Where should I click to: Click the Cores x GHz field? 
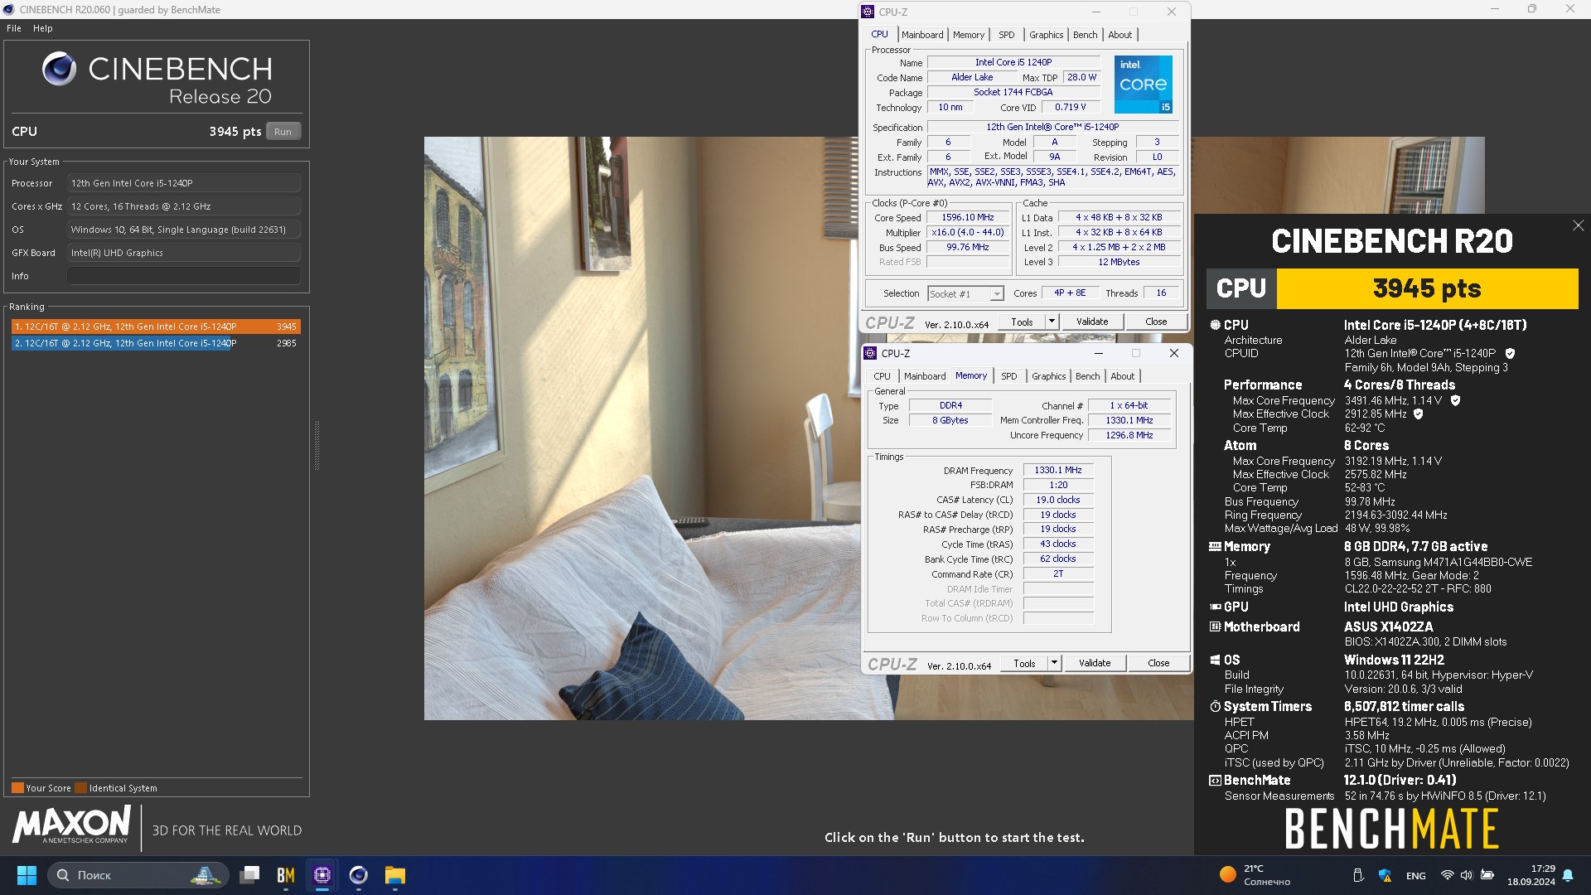pyautogui.click(x=183, y=206)
